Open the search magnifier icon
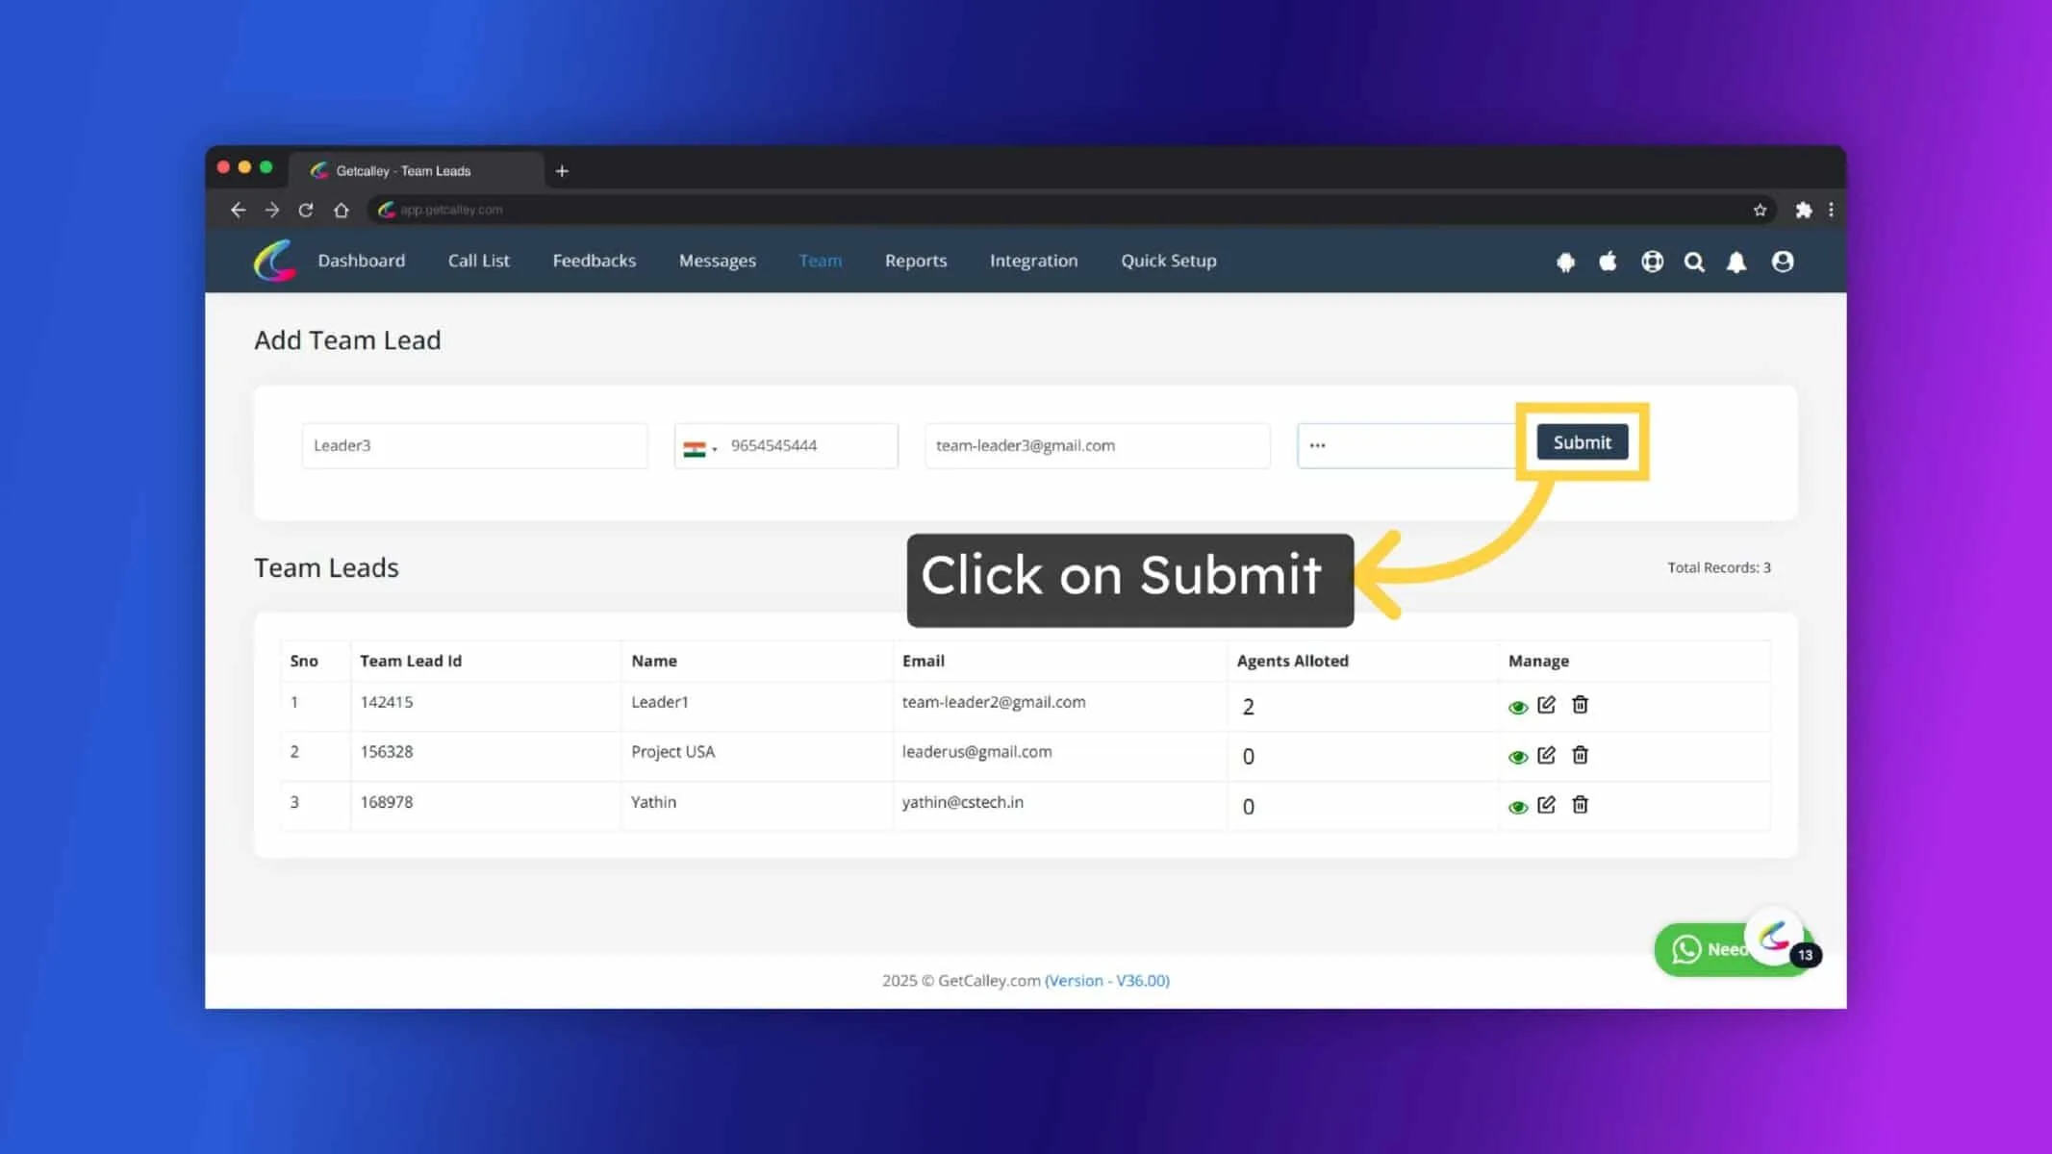The width and height of the screenshot is (2052, 1154). click(1694, 262)
